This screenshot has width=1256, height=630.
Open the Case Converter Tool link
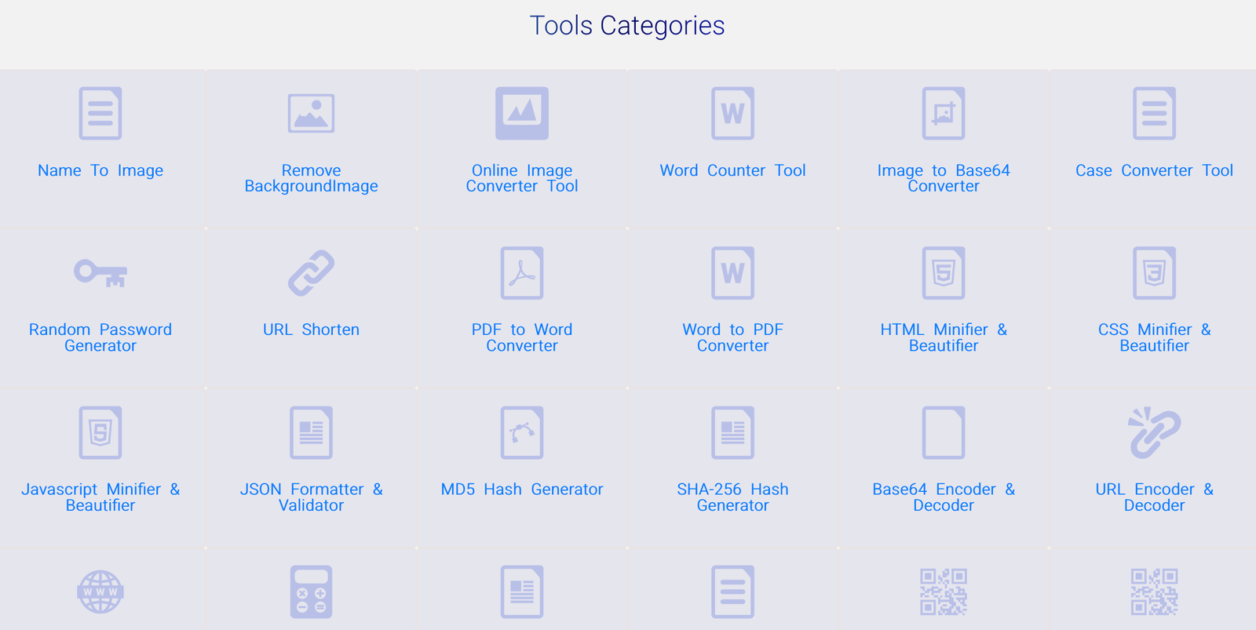pyautogui.click(x=1154, y=170)
